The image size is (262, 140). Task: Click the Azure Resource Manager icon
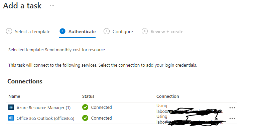[11, 108]
